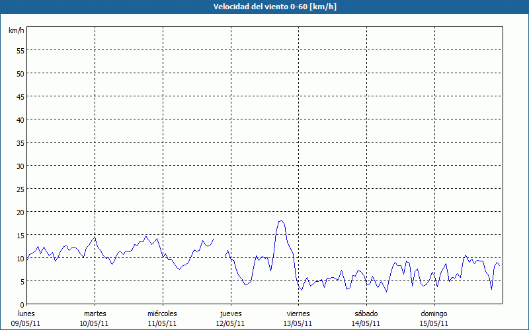Click the km/h unit label above the axis
The height and width of the screenshot is (330, 529).
16,31
